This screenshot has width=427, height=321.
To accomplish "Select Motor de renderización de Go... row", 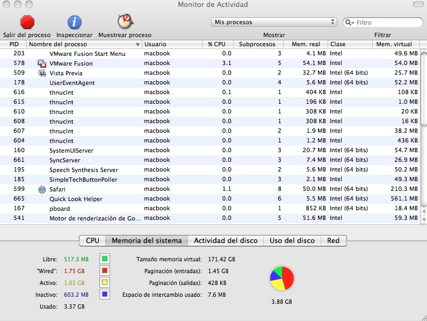I will pyautogui.click(x=209, y=218).
